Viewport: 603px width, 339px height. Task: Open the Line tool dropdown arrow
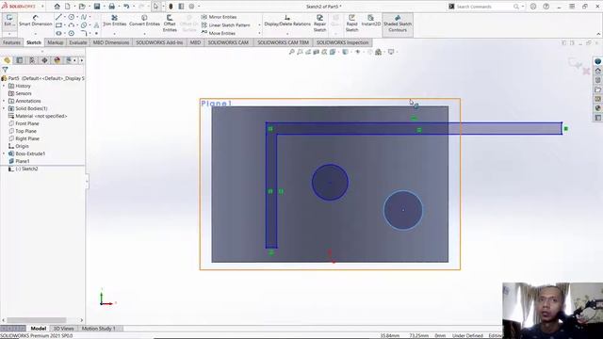coord(64,17)
